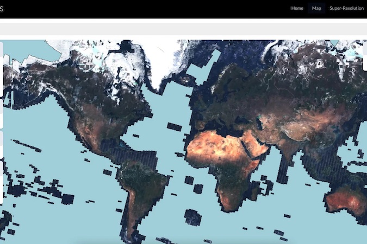Click the top left map control panel
367x244 pixels.
tap(2, 70)
